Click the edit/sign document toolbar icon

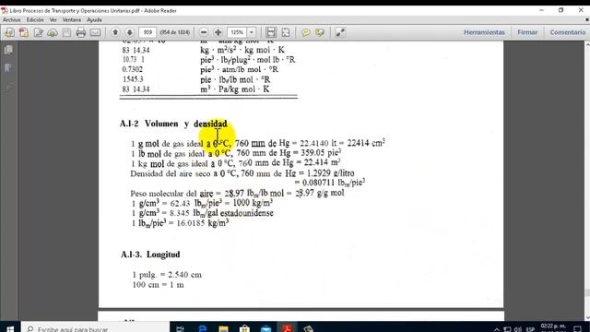(38, 32)
